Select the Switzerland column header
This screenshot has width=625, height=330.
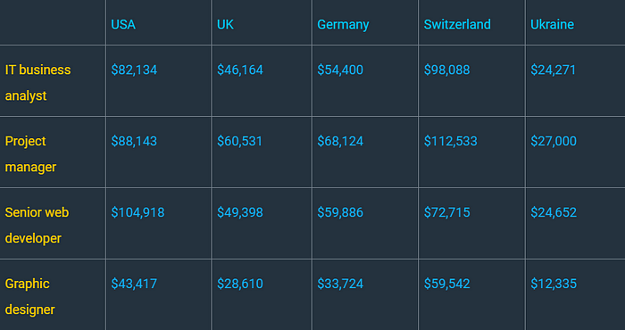point(457,25)
